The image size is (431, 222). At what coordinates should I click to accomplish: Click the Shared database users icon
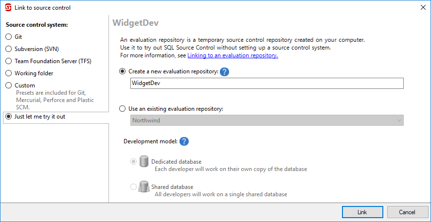tap(144, 187)
